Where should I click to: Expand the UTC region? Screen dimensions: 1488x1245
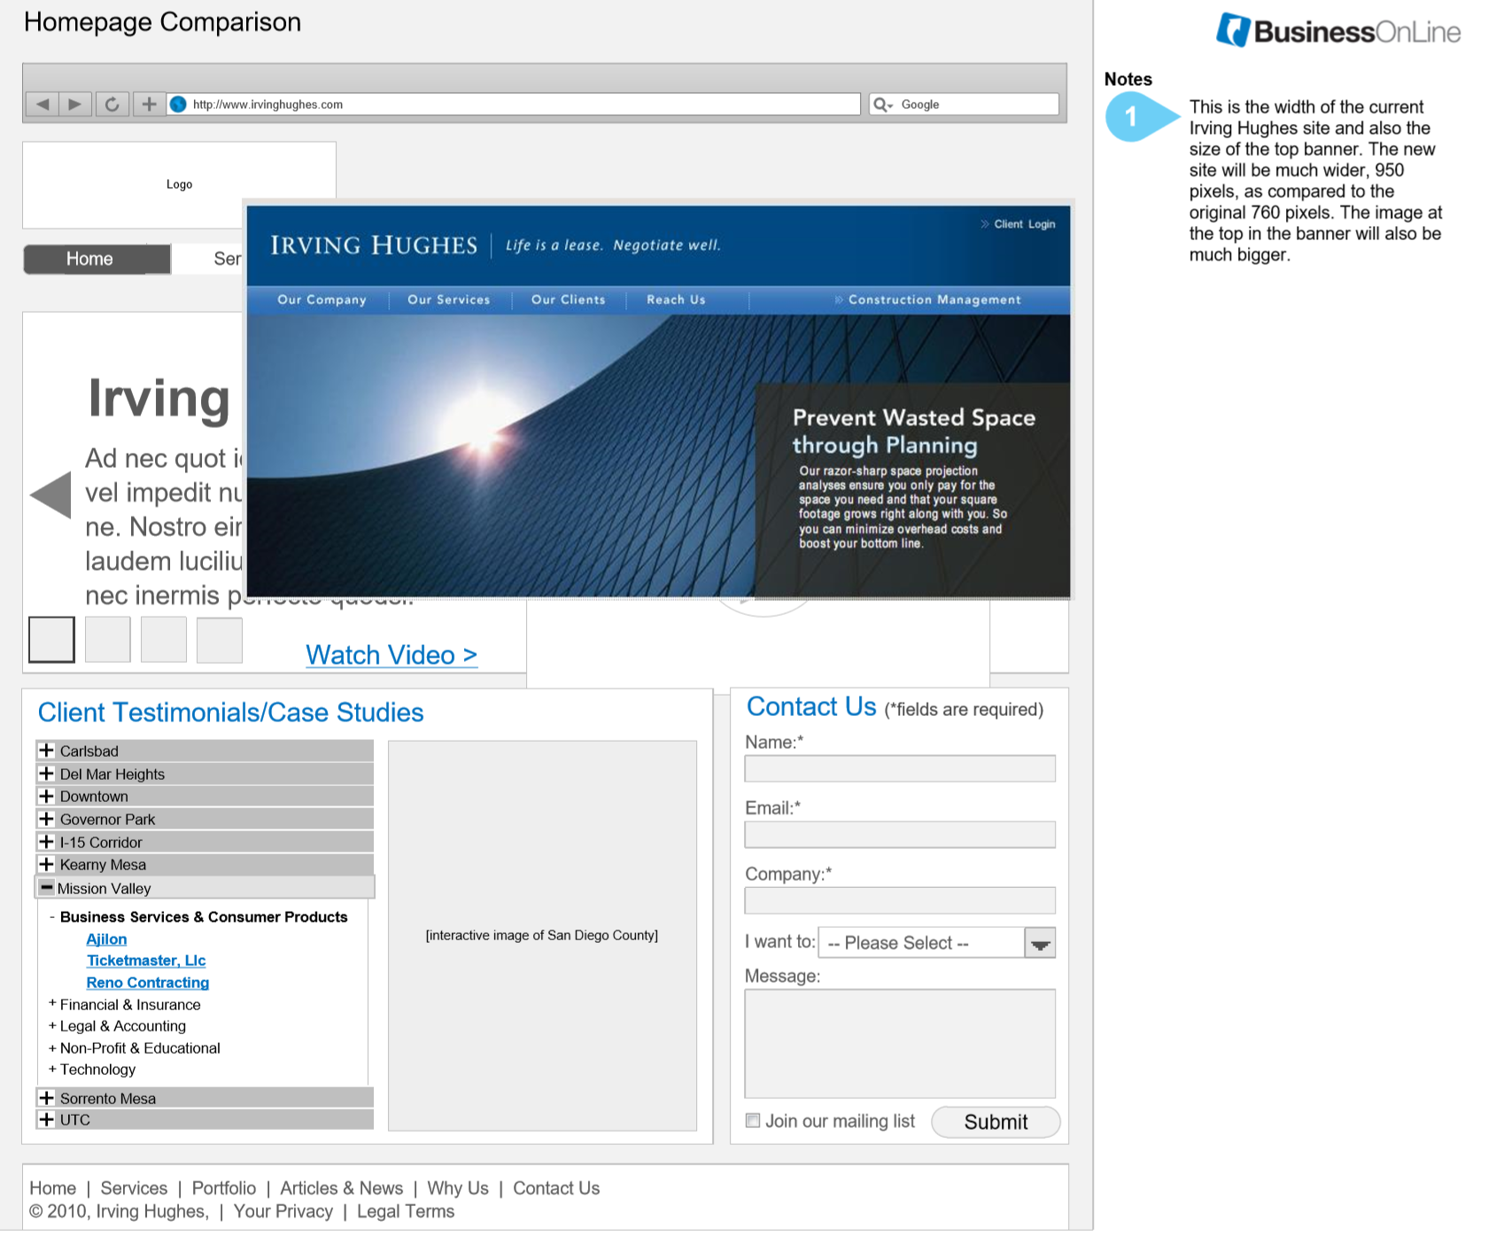[205, 1119]
